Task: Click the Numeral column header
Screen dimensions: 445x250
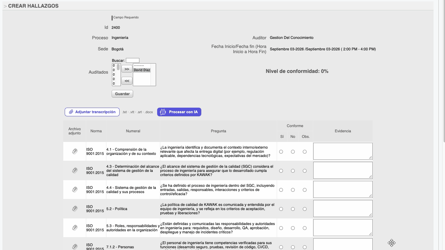Action: tap(133, 131)
